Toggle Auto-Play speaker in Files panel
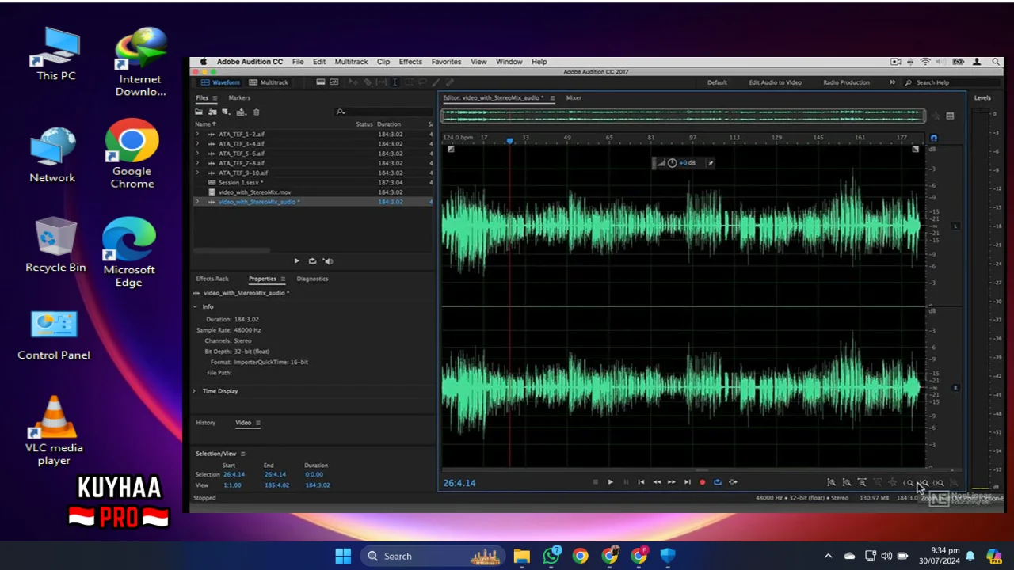 (x=327, y=260)
